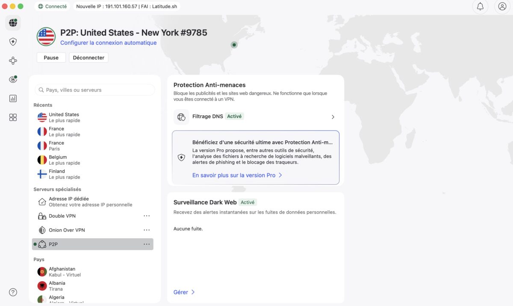Click the Afghanistan flag in countries
This screenshot has height=306, width=513.
pyautogui.click(x=42, y=272)
